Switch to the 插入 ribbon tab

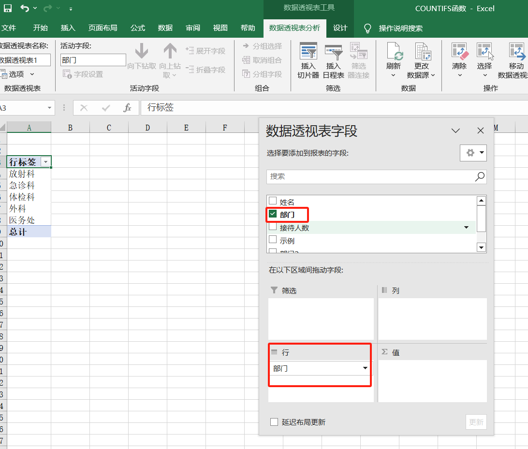68,28
